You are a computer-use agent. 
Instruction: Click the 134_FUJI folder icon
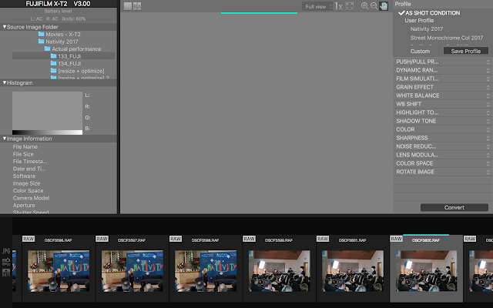pos(53,63)
